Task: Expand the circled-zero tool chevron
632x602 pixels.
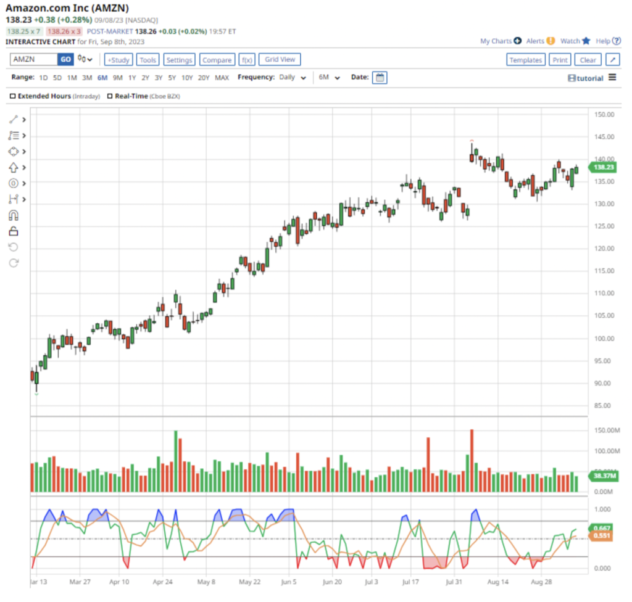Action: pyautogui.click(x=24, y=183)
